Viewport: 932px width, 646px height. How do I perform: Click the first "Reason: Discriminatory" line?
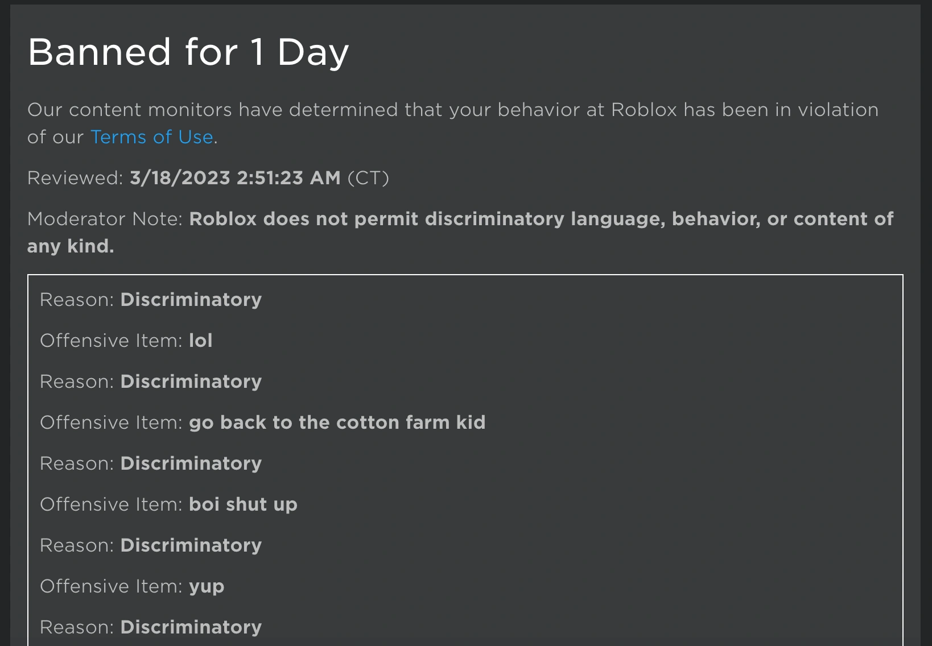[151, 300]
